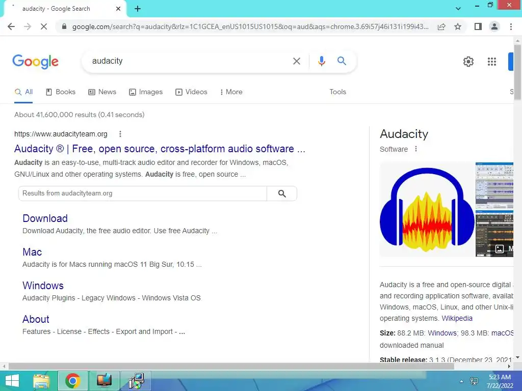Submit search with blue magnifier icon
This screenshot has width=522, height=391.
coord(342,61)
